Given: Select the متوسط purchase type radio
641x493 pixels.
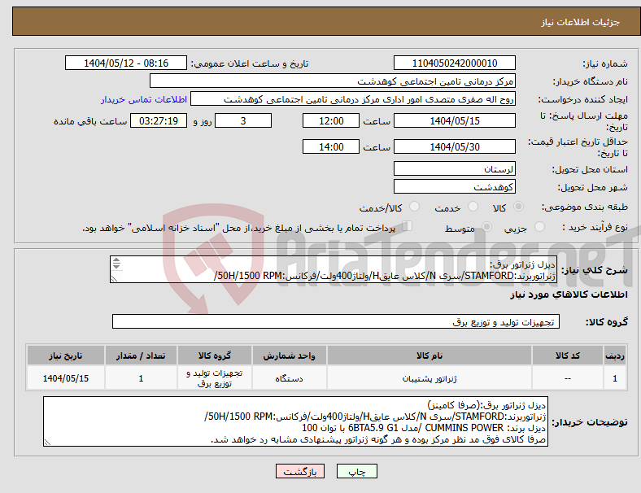Looking at the screenshot, I should tap(486, 226).
